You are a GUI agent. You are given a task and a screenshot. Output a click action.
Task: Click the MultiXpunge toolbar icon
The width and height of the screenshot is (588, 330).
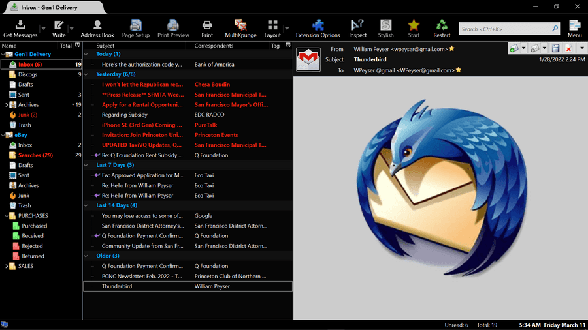(240, 25)
